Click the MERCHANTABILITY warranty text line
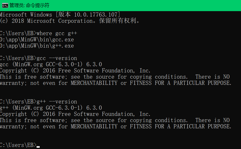241x149 pixels. click(91, 83)
